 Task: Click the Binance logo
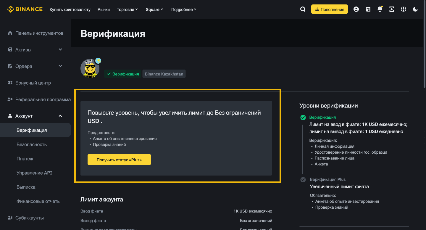coord(25,9)
